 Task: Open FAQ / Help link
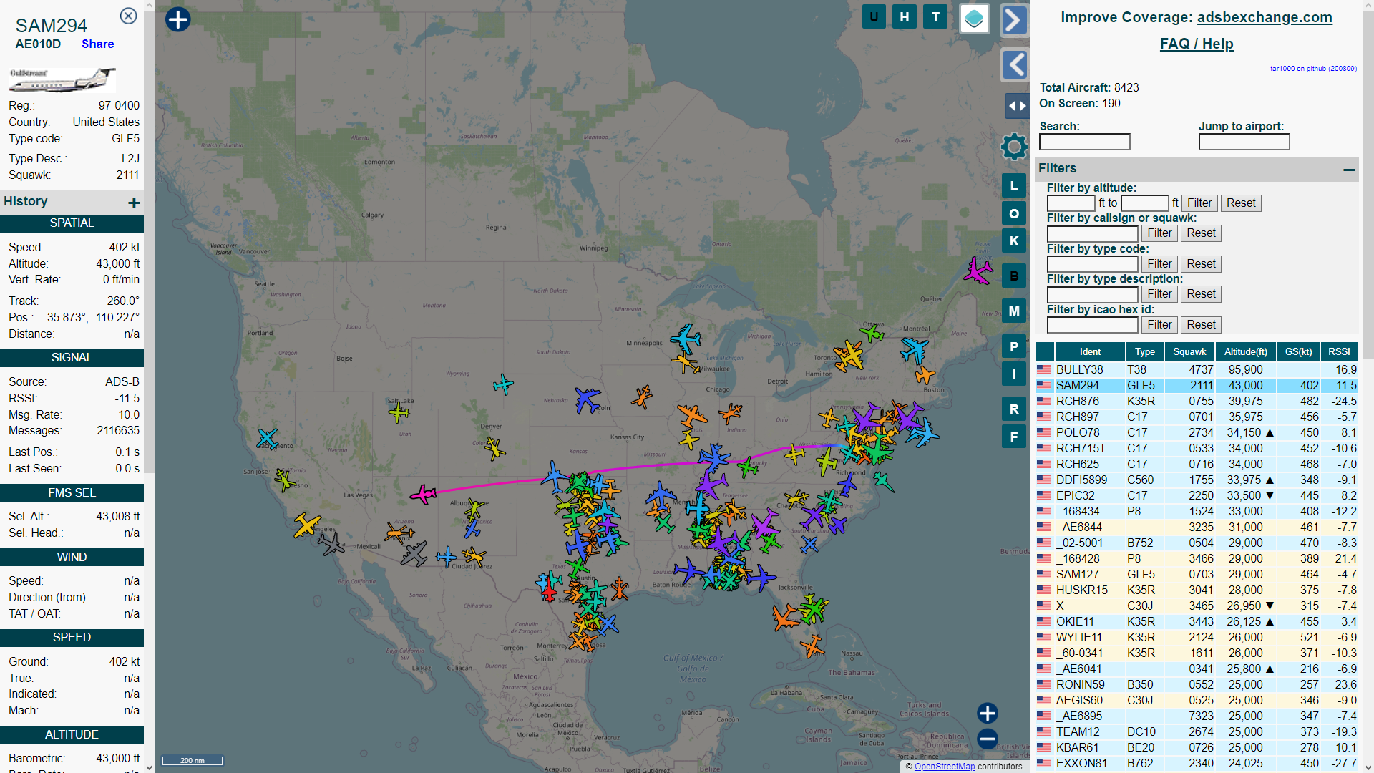click(x=1197, y=44)
